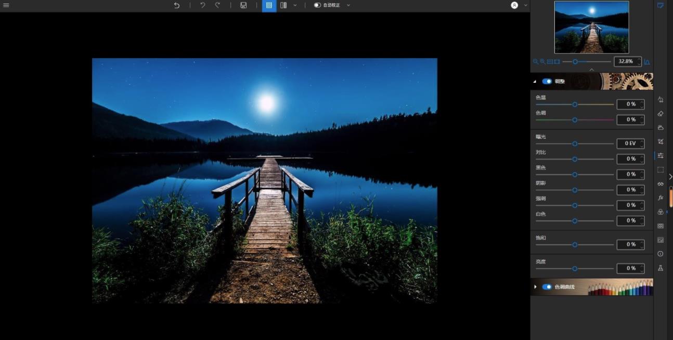Screen dimensions: 673x340
Task: Click the zoom in magnifier icon
Action: [x=542, y=61]
